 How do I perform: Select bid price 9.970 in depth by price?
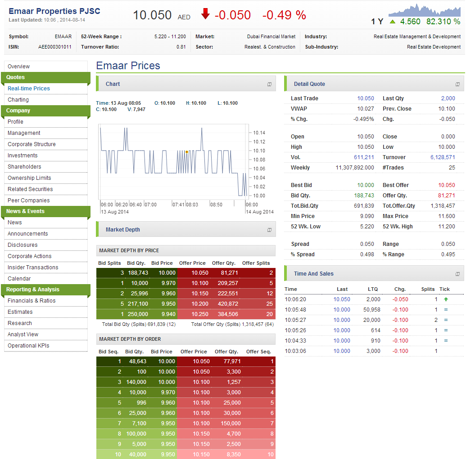(x=168, y=283)
